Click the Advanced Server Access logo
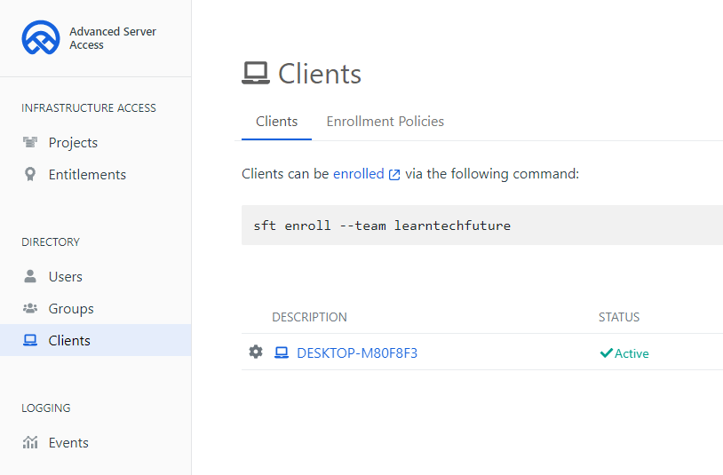The height and width of the screenshot is (475, 723). click(41, 38)
